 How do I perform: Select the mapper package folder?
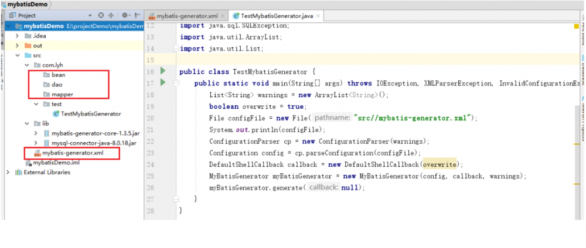[x=62, y=94]
